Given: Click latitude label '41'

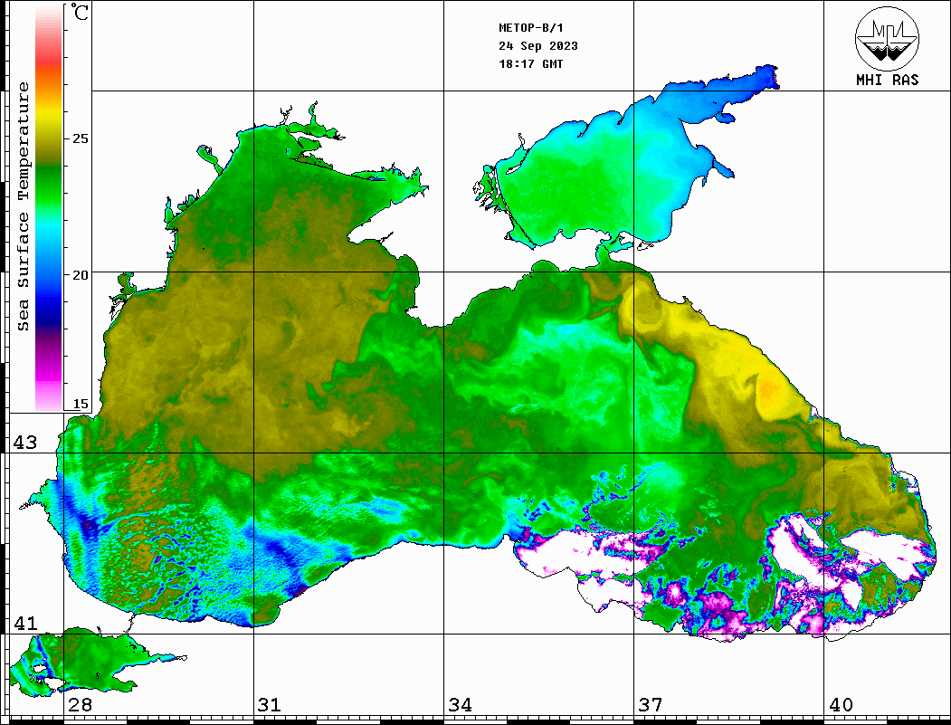Looking at the screenshot, I should click(x=25, y=624).
